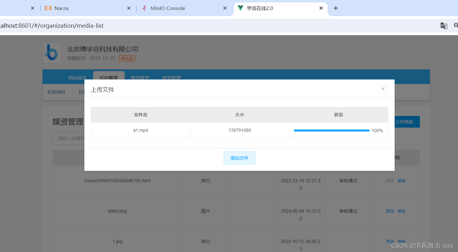Click the keyword search input field
Image resolution: width=458 pixels, height=252 pixels.
pyautogui.click(x=69, y=138)
